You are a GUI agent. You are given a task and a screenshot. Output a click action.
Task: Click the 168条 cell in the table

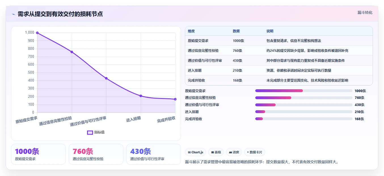tap(237, 80)
